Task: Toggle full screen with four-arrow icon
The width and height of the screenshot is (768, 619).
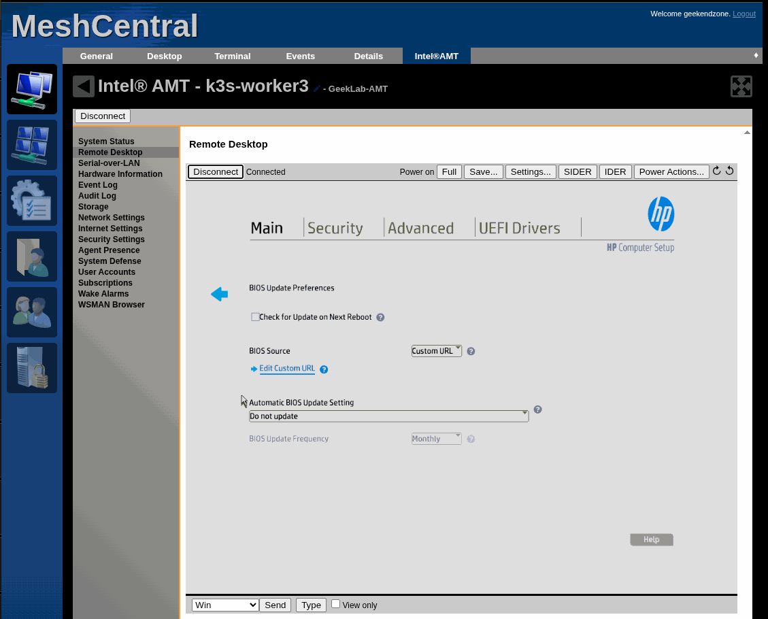Action: [741, 86]
